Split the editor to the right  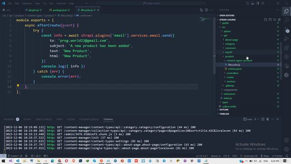(x=206, y=10)
